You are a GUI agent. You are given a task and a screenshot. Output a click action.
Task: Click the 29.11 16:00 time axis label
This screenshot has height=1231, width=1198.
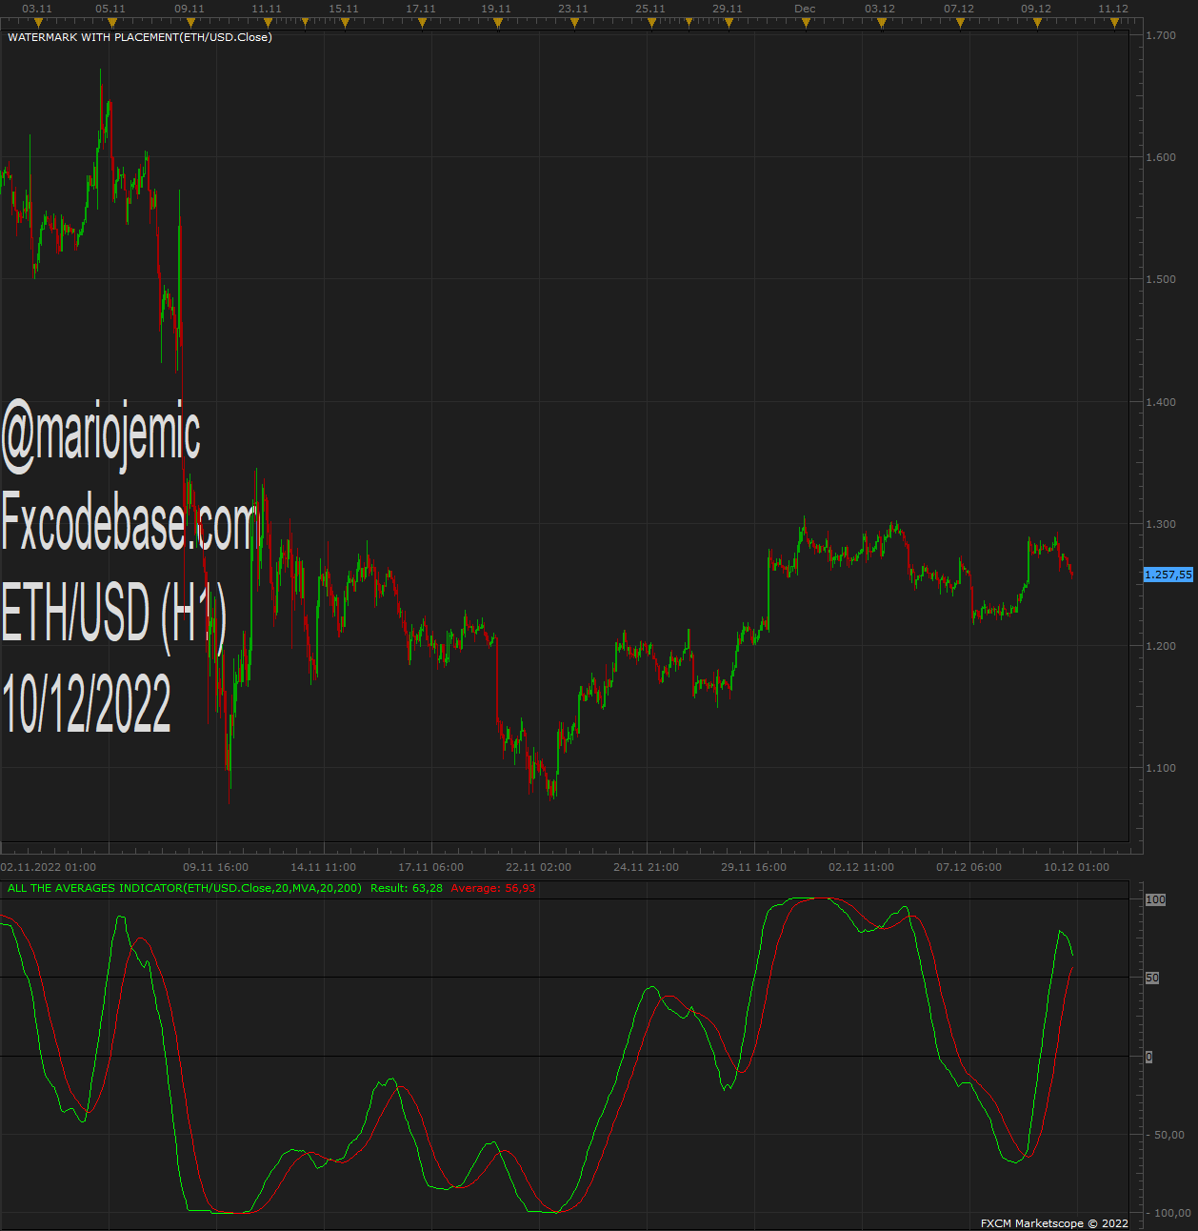tap(754, 867)
